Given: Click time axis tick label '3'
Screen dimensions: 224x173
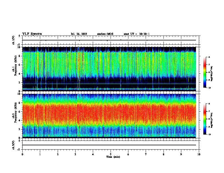Looking at the screenshot, I should click(75, 154).
